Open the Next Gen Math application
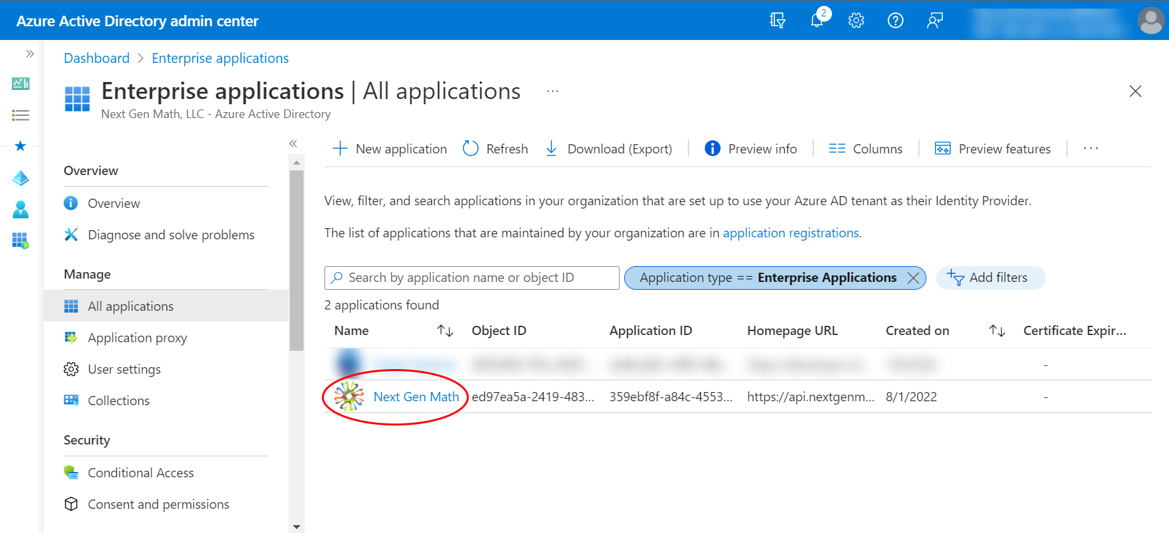Screen dimensions: 1169x533 [416, 397]
